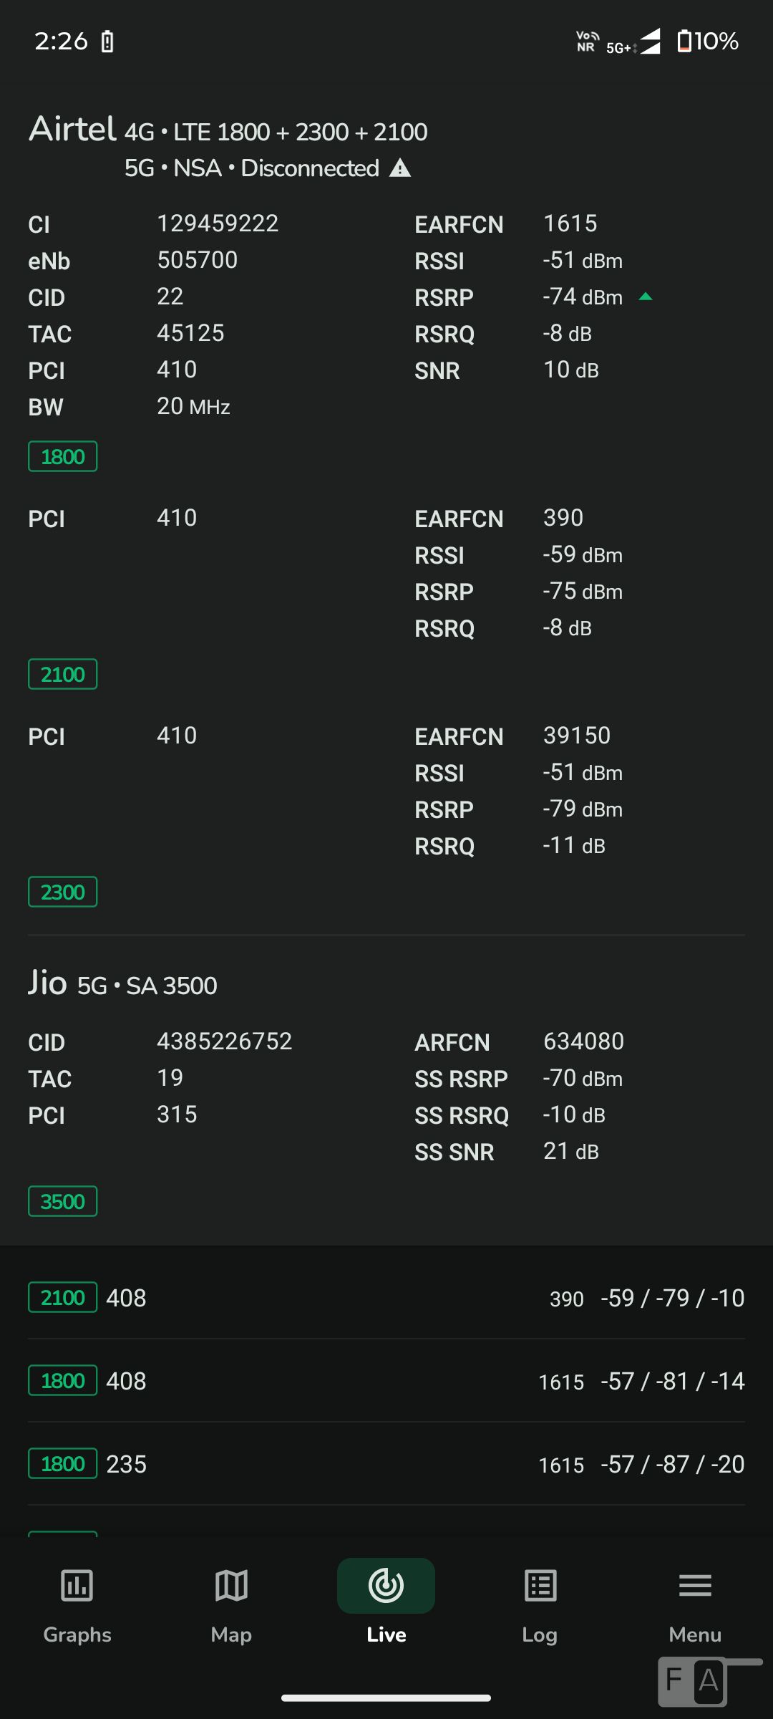Select neighbor cell 1800 PCI 235 row
Image resolution: width=773 pixels, height=1719 pixels.
coord(386,1464)
